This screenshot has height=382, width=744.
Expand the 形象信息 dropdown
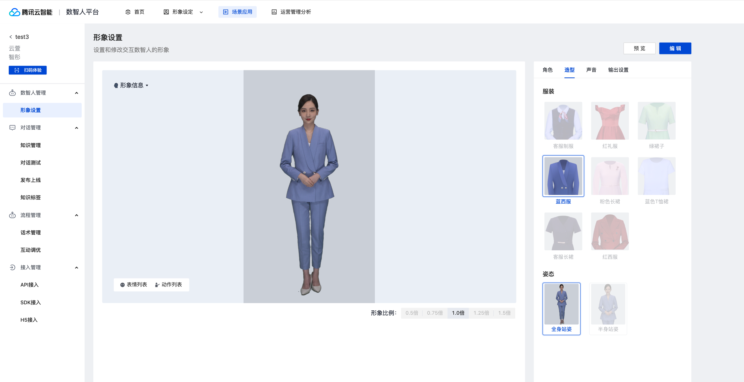[x=131, y=85]
